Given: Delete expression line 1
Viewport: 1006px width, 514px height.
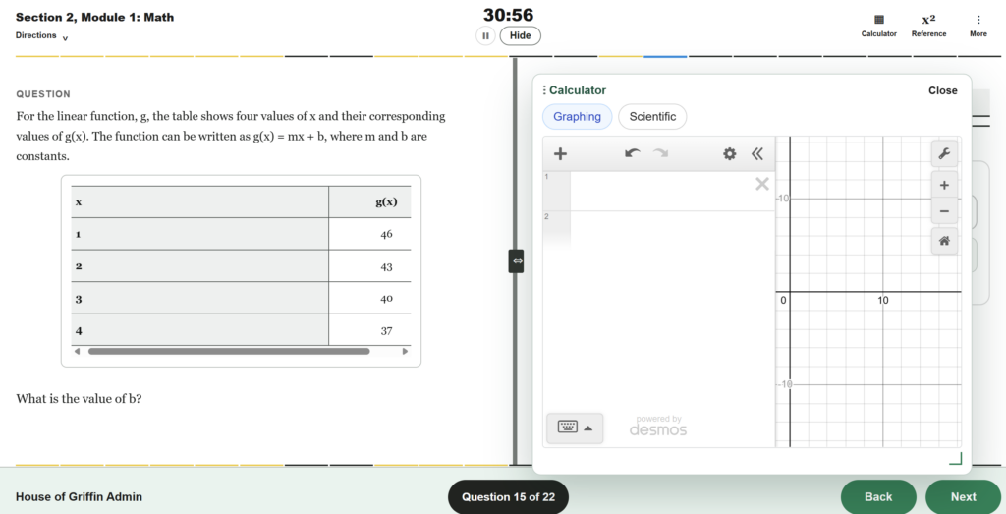Looking at the screenshot, I should (x=761, y=185).
